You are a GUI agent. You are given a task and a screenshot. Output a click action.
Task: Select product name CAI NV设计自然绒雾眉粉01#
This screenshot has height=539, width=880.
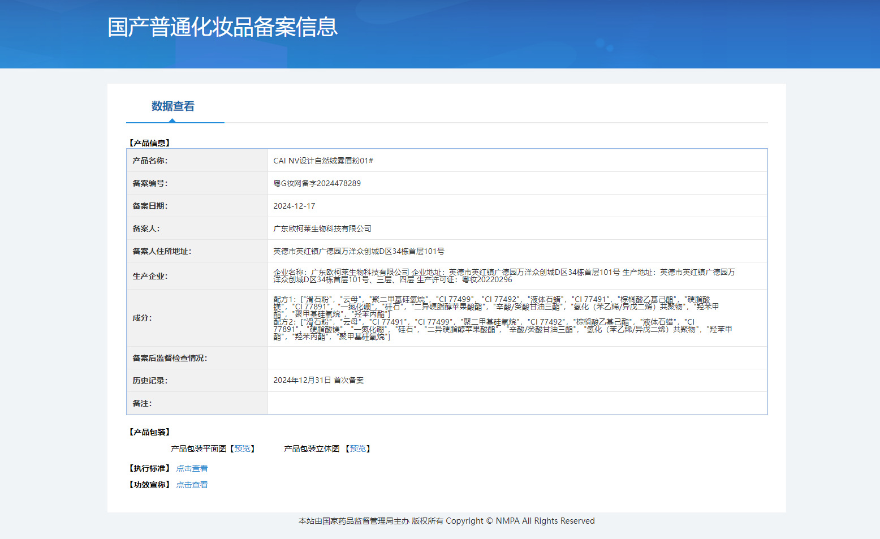(323, 161)
